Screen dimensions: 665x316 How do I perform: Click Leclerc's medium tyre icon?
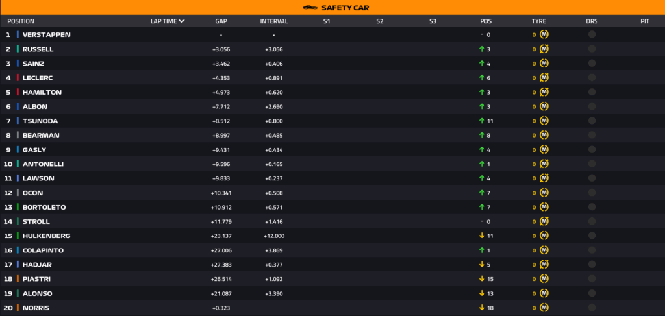(544, 78)
